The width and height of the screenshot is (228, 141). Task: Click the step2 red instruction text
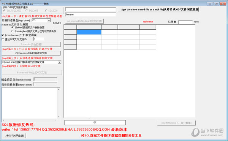[27, 49]
